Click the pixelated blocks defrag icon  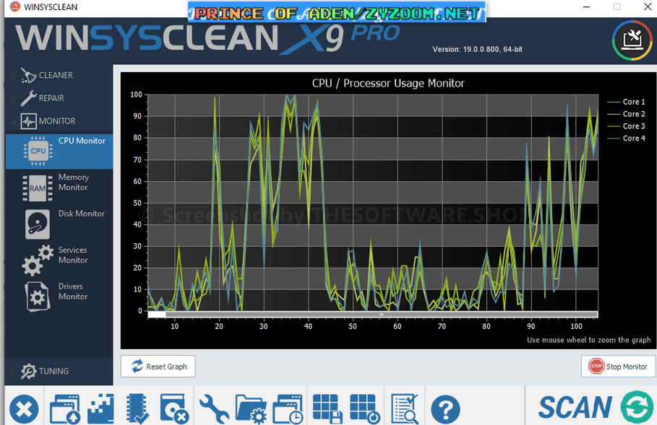click(100, 408)
